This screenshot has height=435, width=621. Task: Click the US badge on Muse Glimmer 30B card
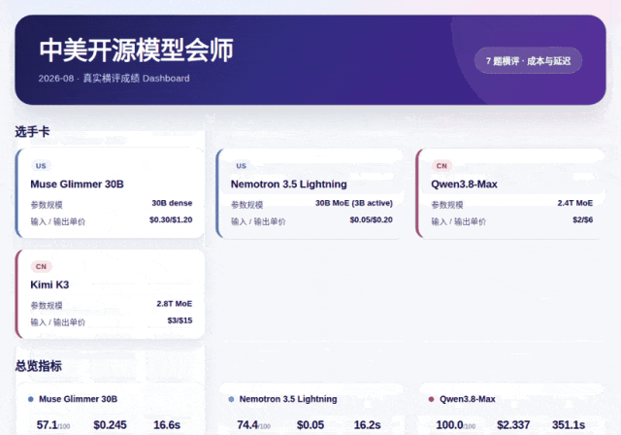coord(41,166)
